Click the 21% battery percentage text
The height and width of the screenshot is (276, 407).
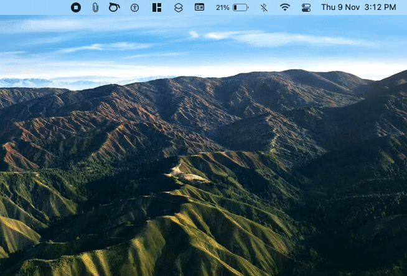[x=222, y=7]
